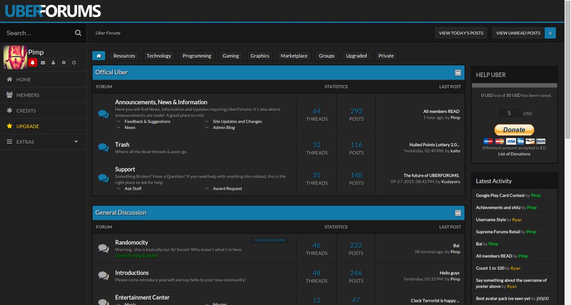Click the search magnifier icon
Screen dimensions: 571x305
(x=78, y=33)
